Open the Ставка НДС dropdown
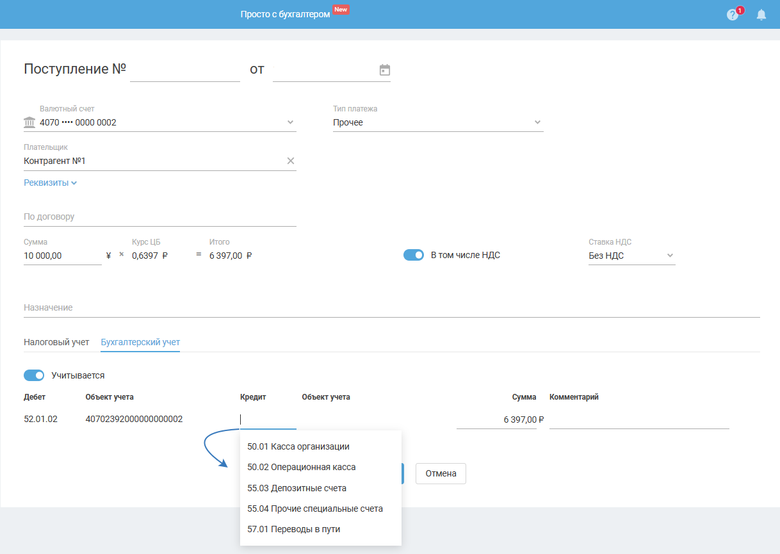780x554 pixels. [x=670, y=256]
